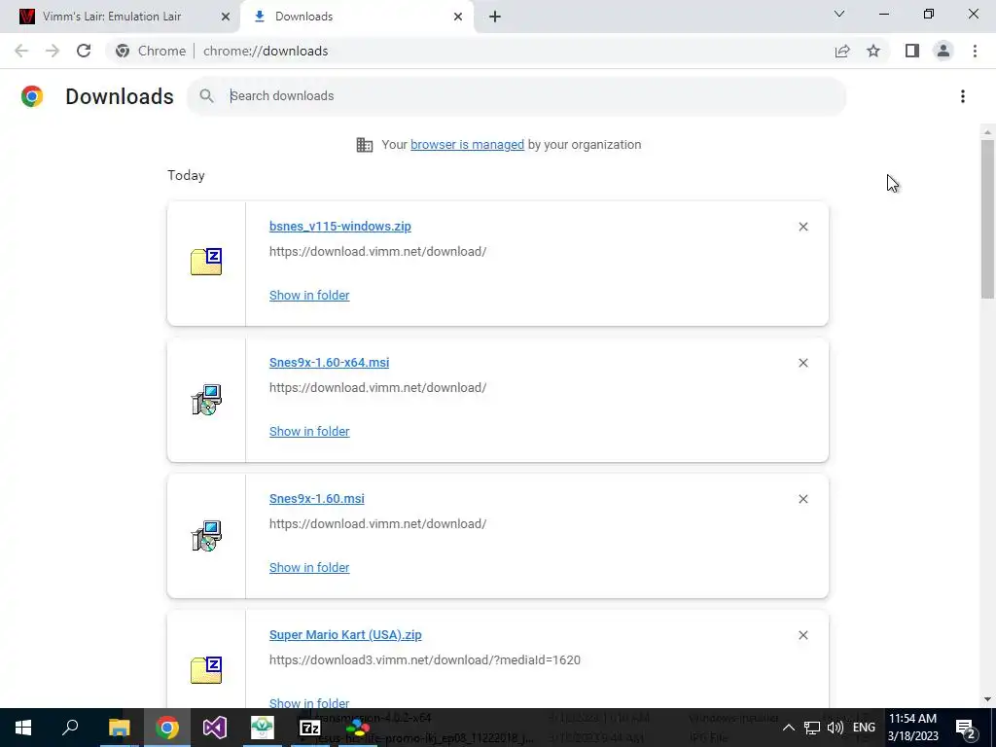Image resolution: width=996 pixels, height=747 pixels.
Task: Show Snes9x-1.60-x64.msi in folder
Action: point(309,431)
